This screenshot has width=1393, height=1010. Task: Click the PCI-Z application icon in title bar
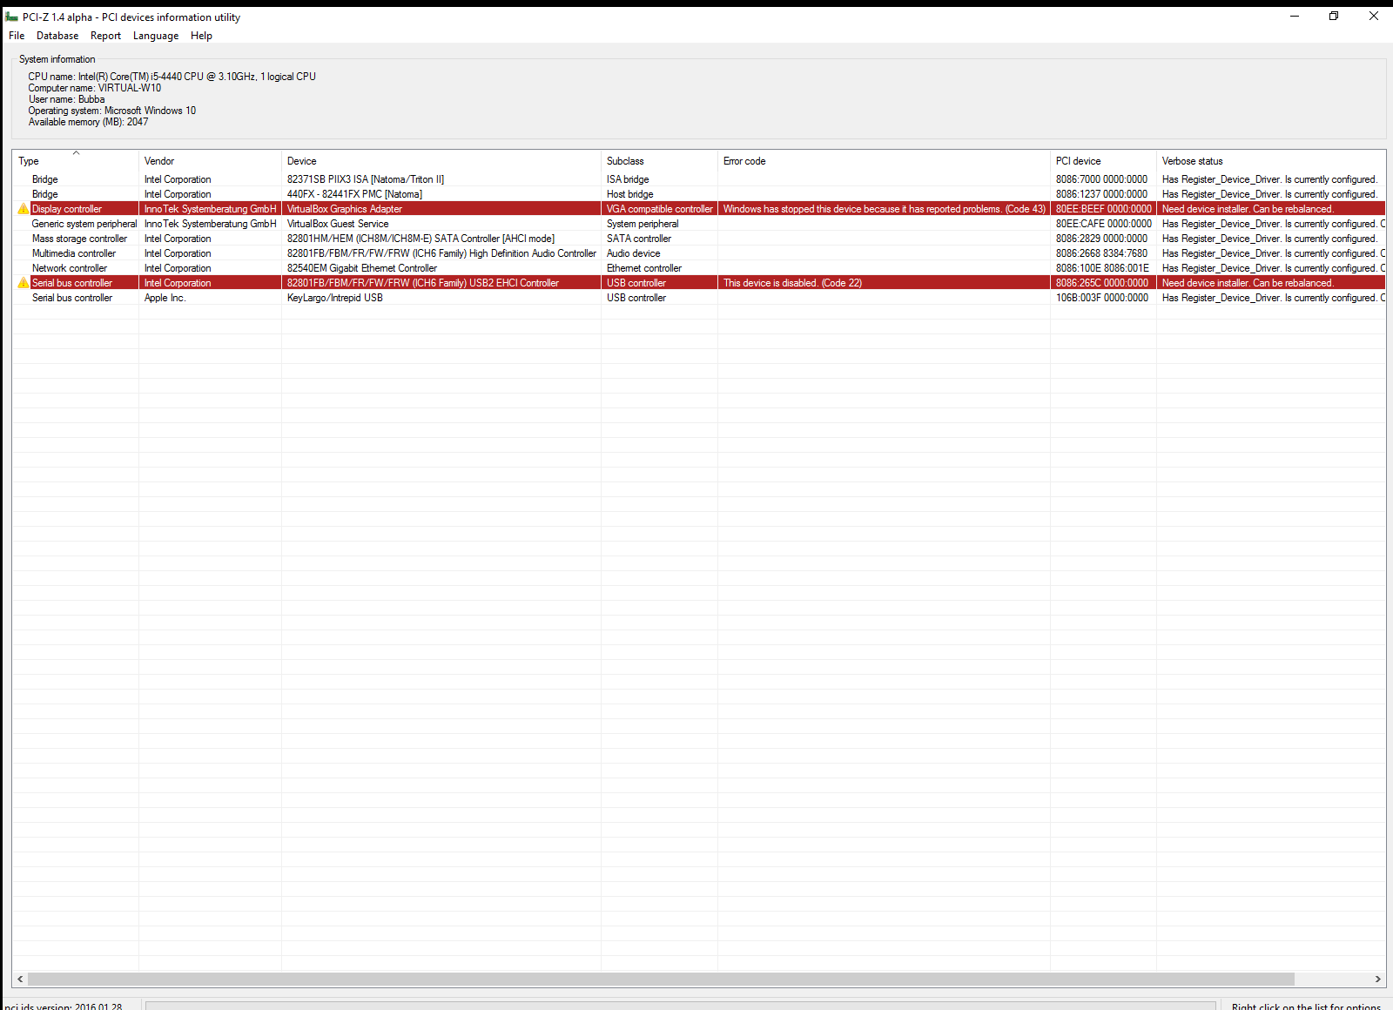pos(11,17)
